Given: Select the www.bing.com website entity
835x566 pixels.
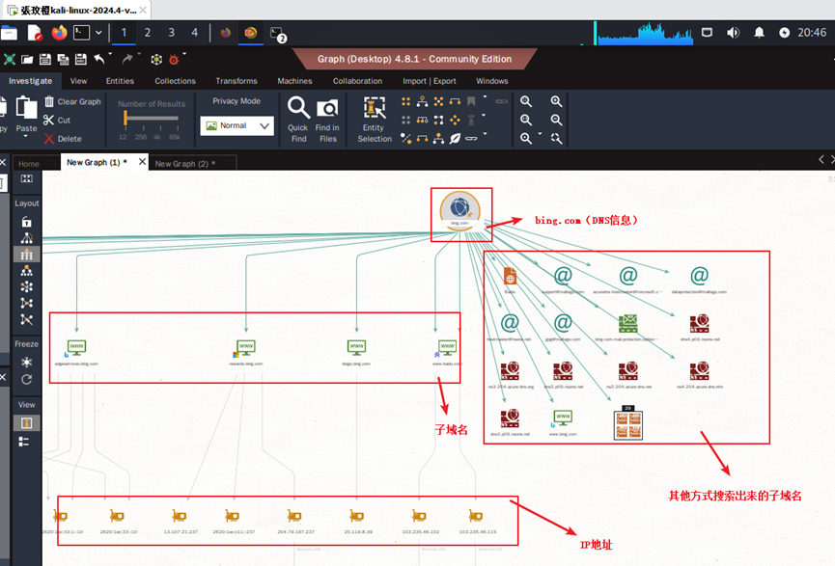Looking at the screenshot, I should click(563, 418).
